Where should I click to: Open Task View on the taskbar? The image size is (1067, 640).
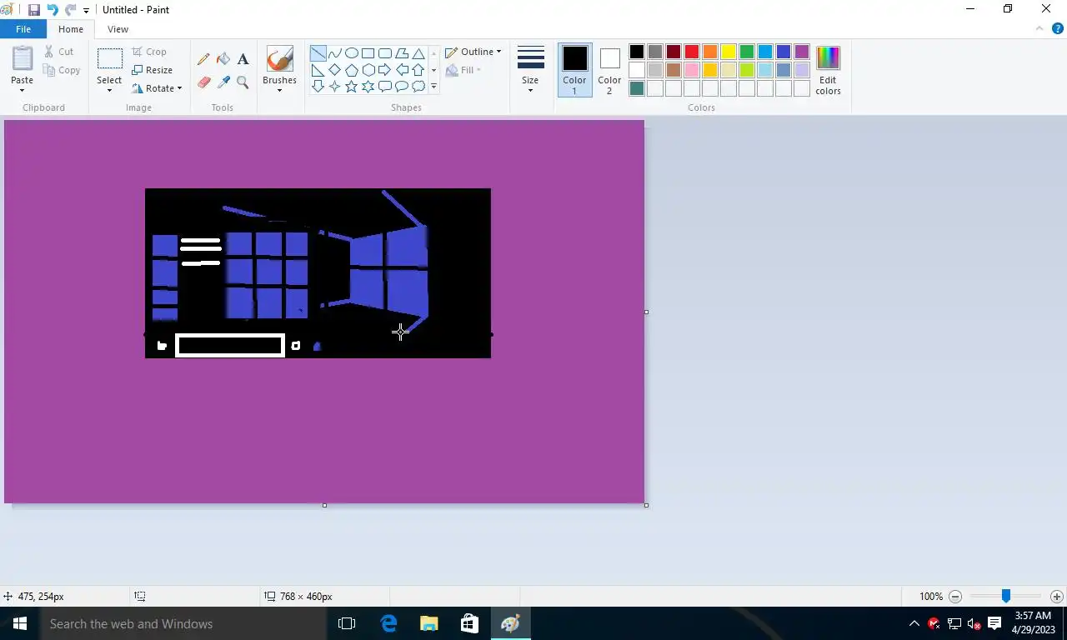(x=347, y=623)
